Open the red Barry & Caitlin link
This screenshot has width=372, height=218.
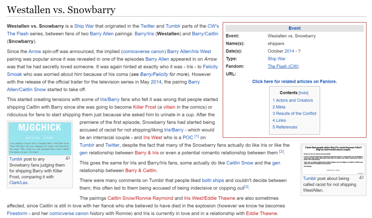(x=141, y=170)
